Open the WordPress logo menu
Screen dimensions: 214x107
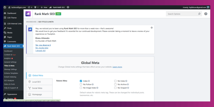(5, 7)
